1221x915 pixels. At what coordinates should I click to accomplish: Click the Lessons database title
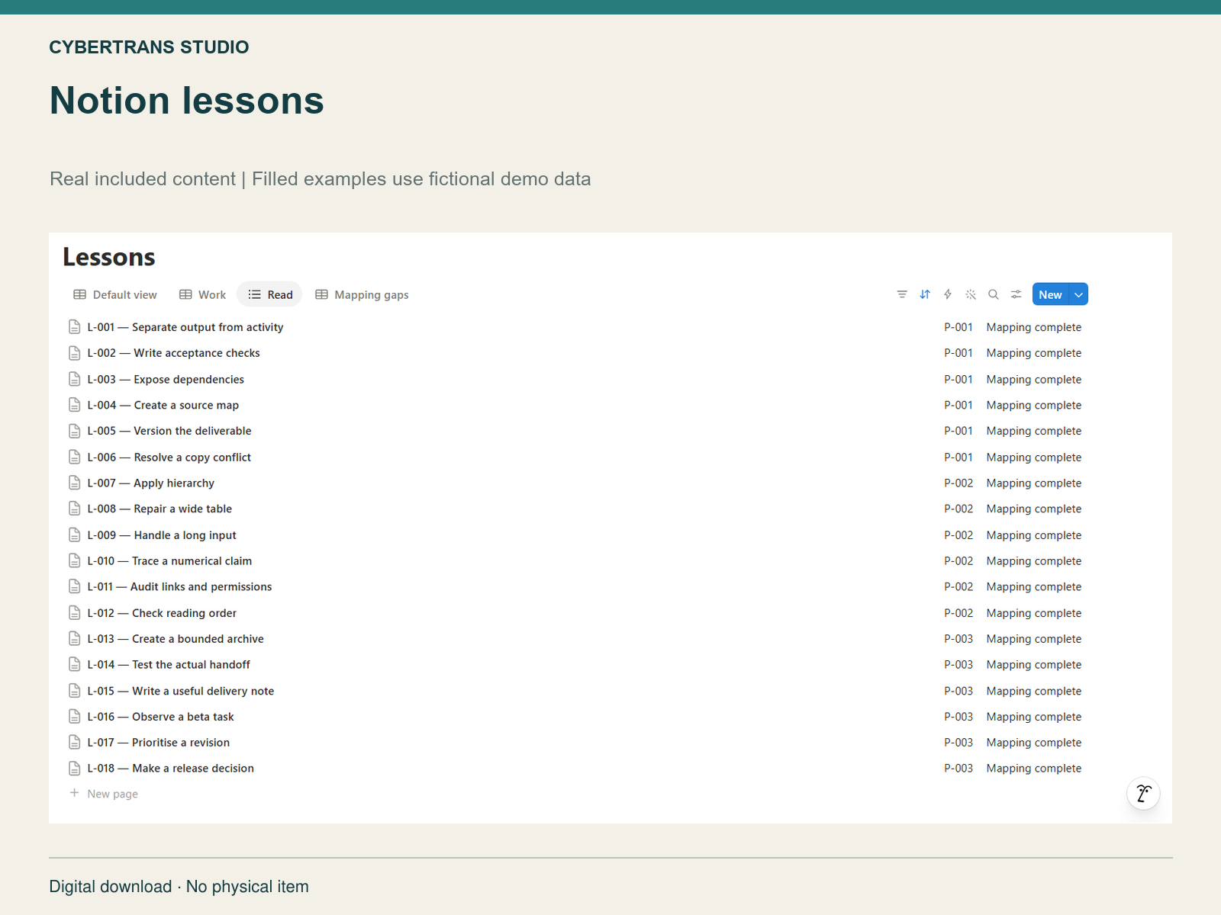(x=109, y=257)
